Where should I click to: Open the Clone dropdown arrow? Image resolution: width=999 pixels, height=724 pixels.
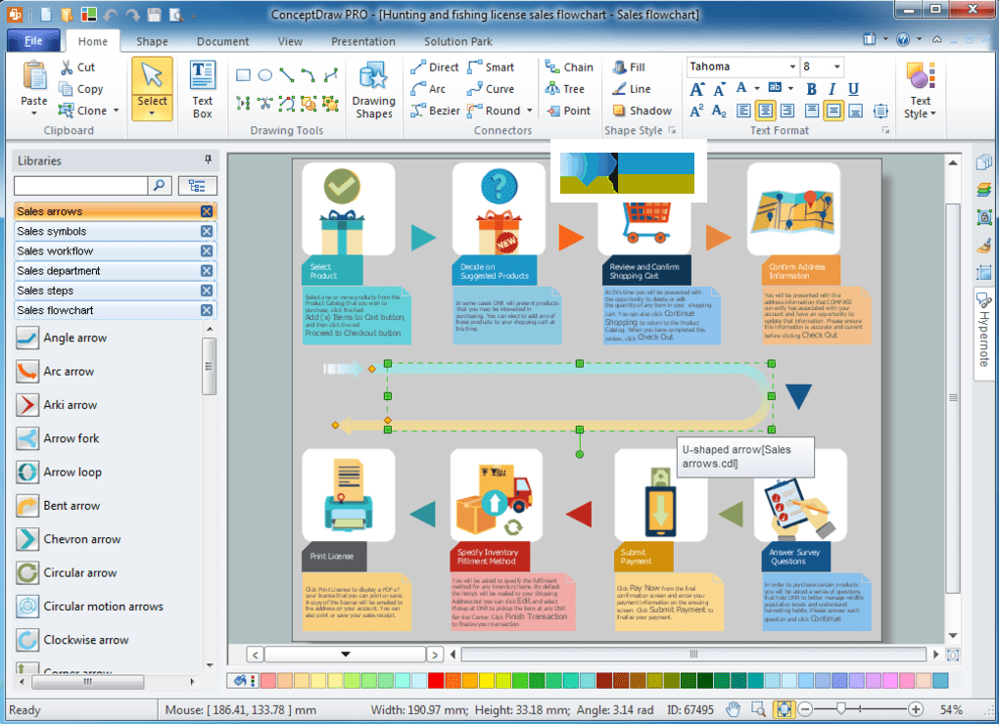click(x=116, y=111)
